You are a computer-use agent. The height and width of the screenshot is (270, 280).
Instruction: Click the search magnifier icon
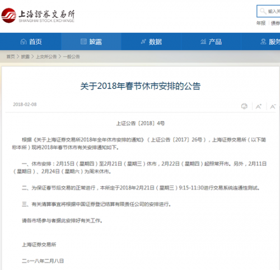pos(263,11)
